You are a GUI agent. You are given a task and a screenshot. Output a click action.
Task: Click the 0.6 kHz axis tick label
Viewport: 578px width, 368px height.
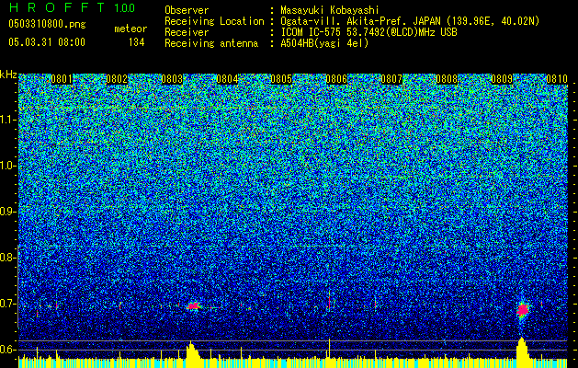coord(6,350)
